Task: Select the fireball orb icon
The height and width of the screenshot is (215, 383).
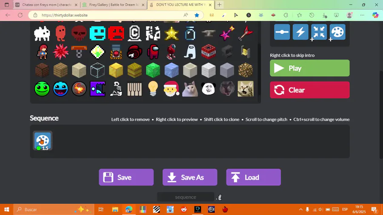Action: pos(79,89)
